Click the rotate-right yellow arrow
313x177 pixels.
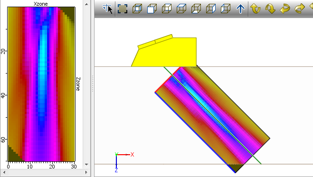point(300,9)
